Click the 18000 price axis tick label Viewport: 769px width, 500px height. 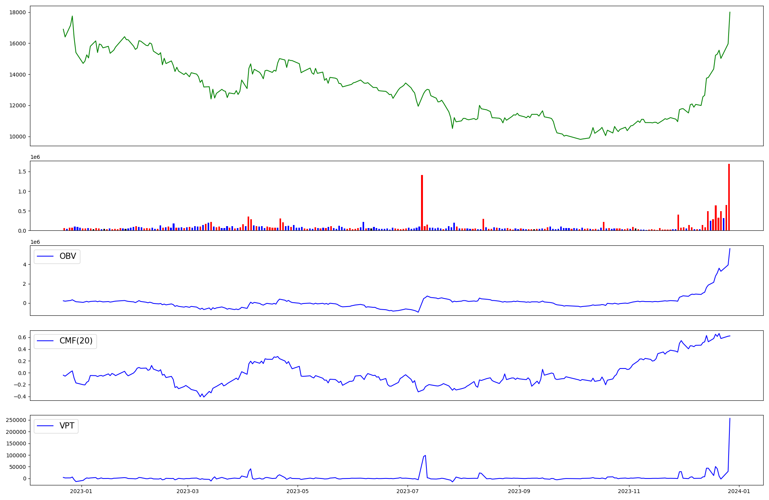point(17,12)
